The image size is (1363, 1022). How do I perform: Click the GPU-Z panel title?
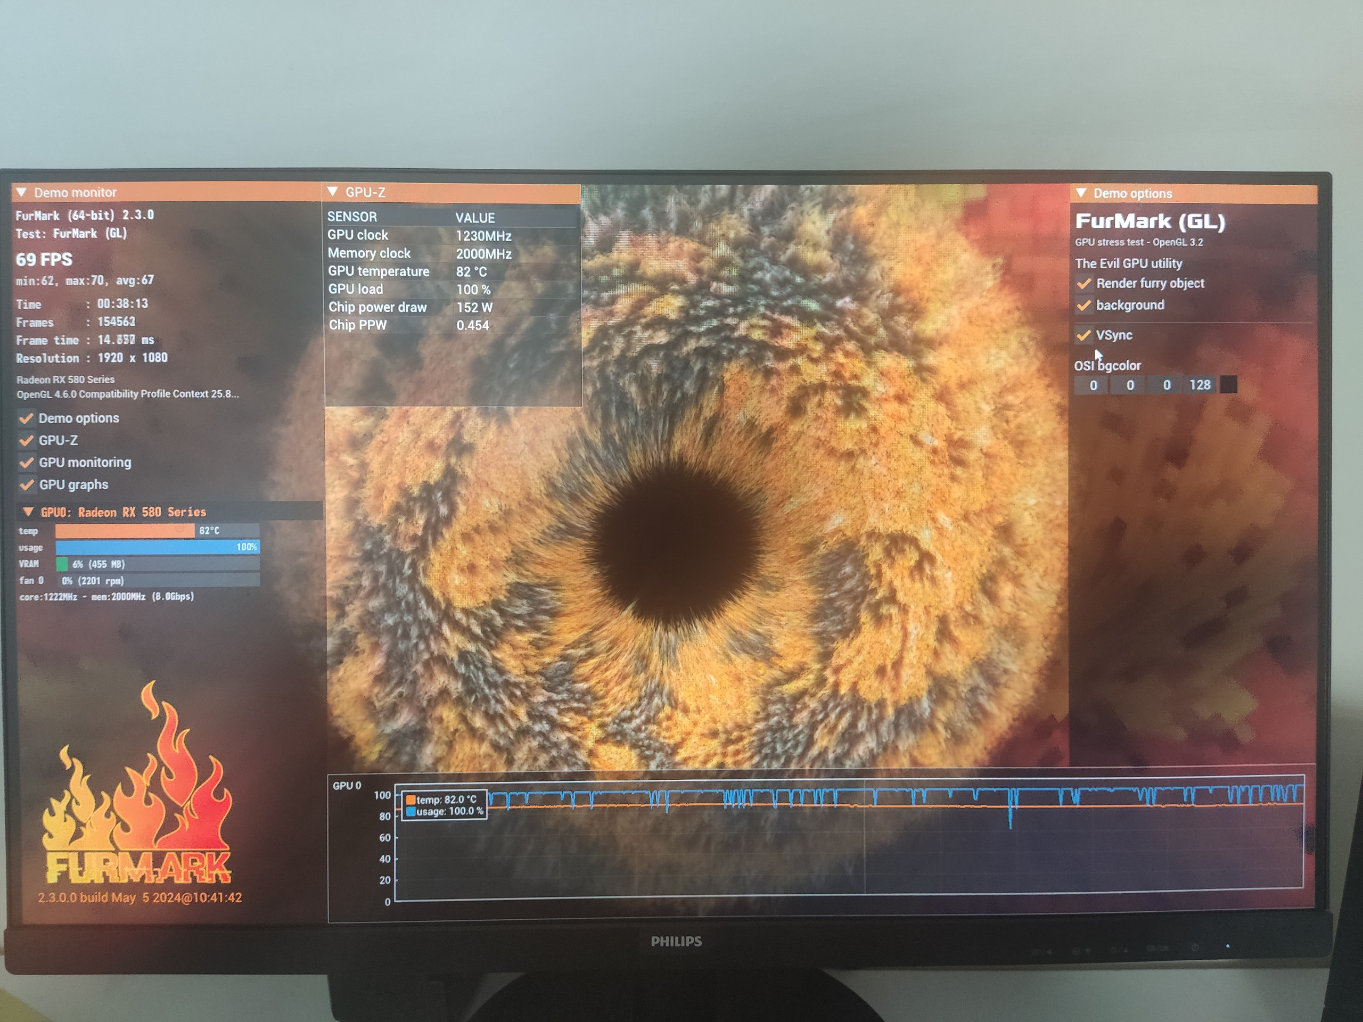click(x=365, y=192)
